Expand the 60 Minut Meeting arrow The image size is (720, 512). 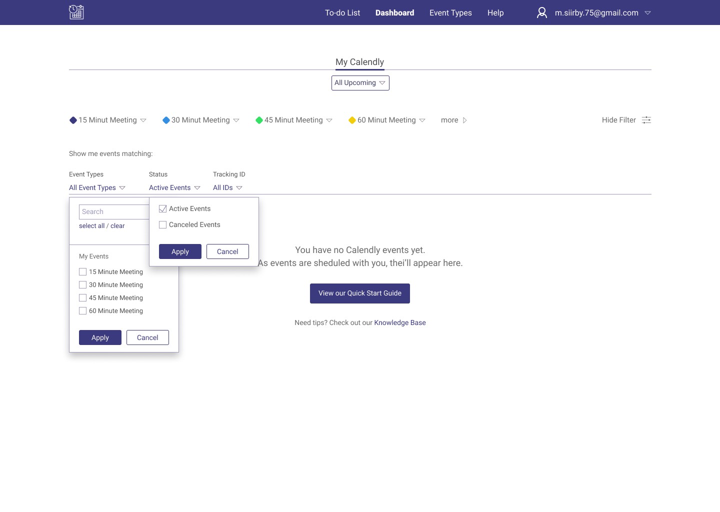[422, 120]
